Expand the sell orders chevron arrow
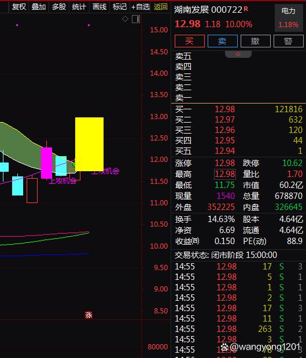The image size is (306, 358). click(238, 54)
